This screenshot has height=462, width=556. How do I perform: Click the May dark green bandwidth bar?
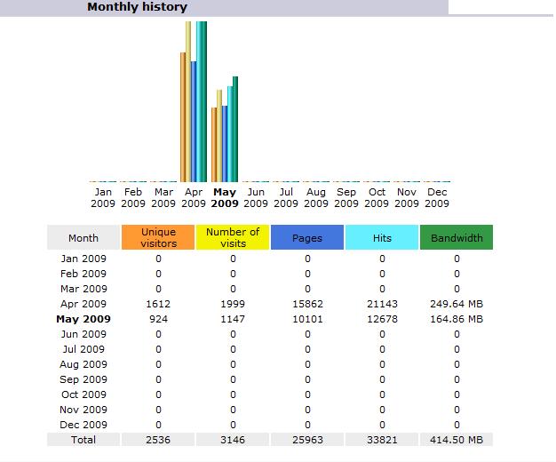coord(235,129)
